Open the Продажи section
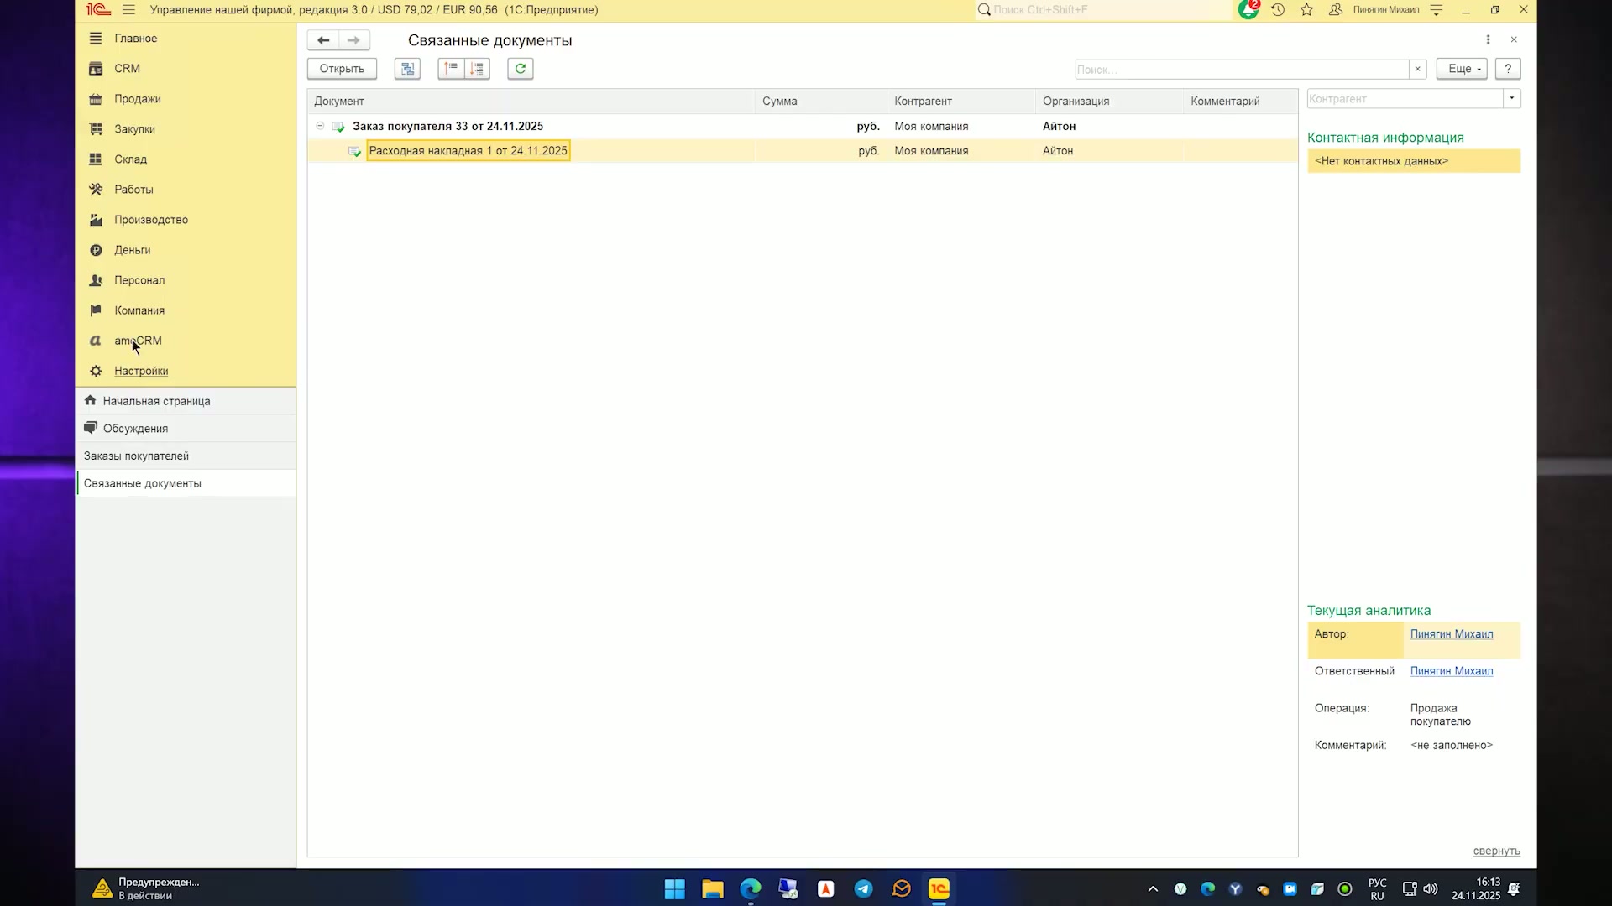This screenshot has width=1612, height=906. pyautogui.click(x=138, y=99)
